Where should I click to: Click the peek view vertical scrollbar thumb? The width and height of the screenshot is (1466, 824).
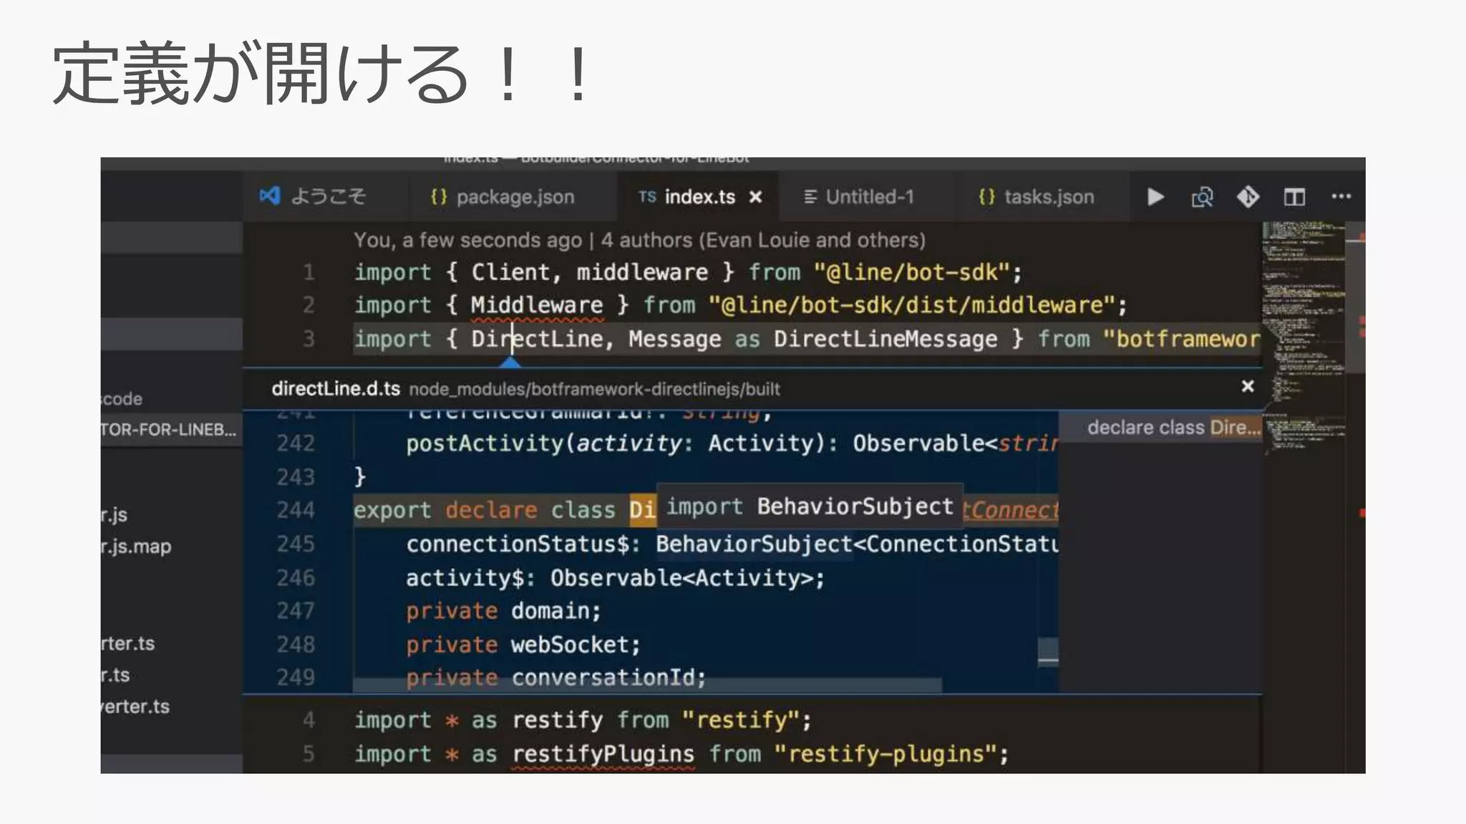(1048, 652)
